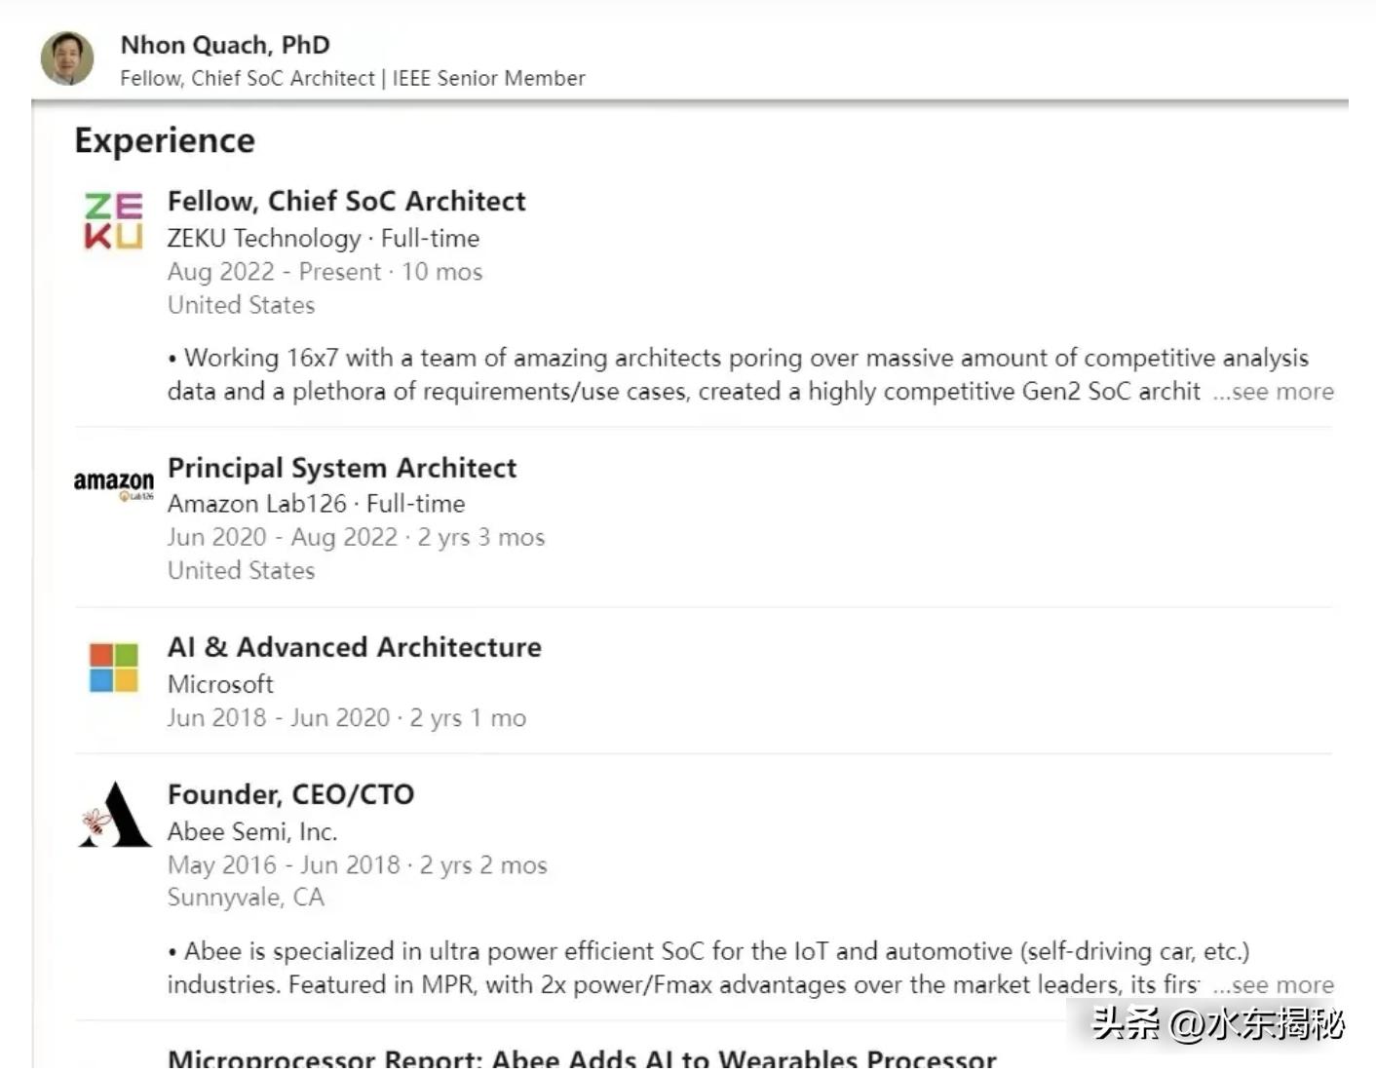The image size is (1376, 1072).
Task: Click the Nhon Quach profile photo
Action: 66,58
